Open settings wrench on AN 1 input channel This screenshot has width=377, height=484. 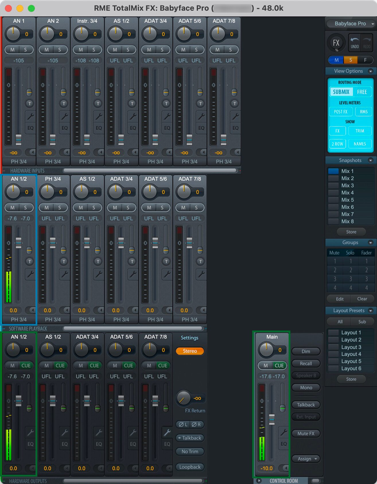click(30, 116)
